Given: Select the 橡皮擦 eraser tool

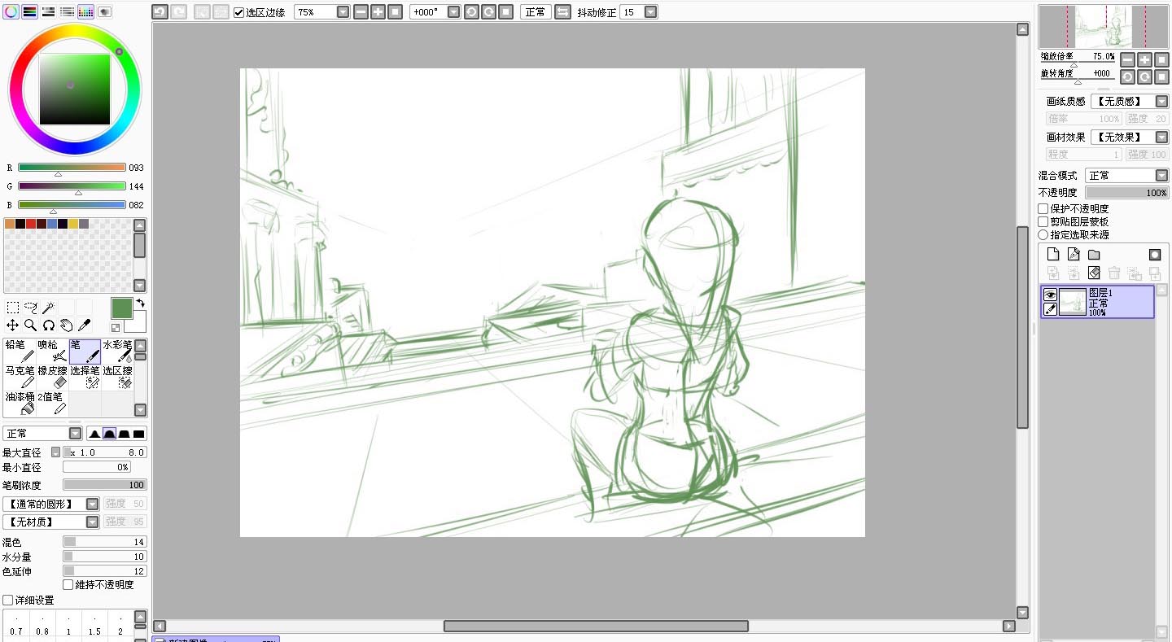Looking at the screenshot, I should pyautogui.click(x=52, y=377).
